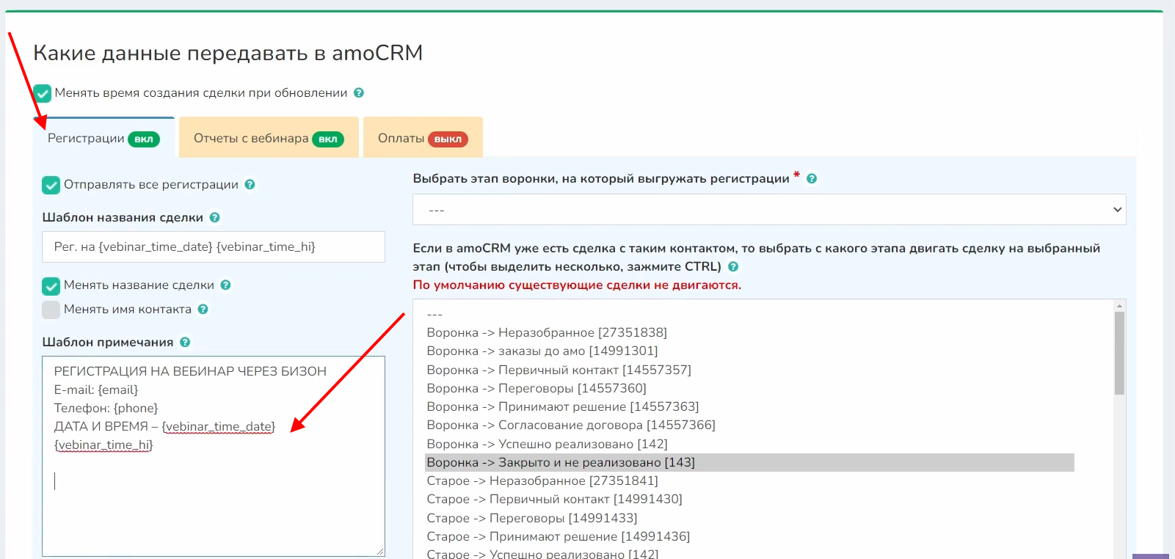Click help icon next to 'Менять имя контакта'
This screenshot has height=559, width=1175.
203,310
